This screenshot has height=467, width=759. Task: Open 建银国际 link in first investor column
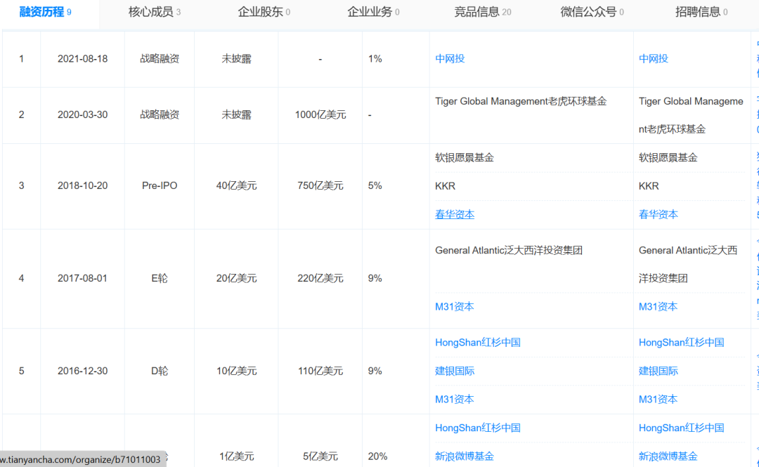[x=455, y=371]
